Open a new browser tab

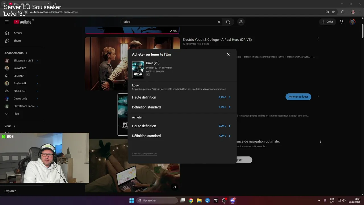coord(55,4)
